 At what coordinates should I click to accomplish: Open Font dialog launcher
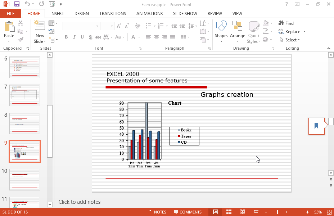(140, 49)
